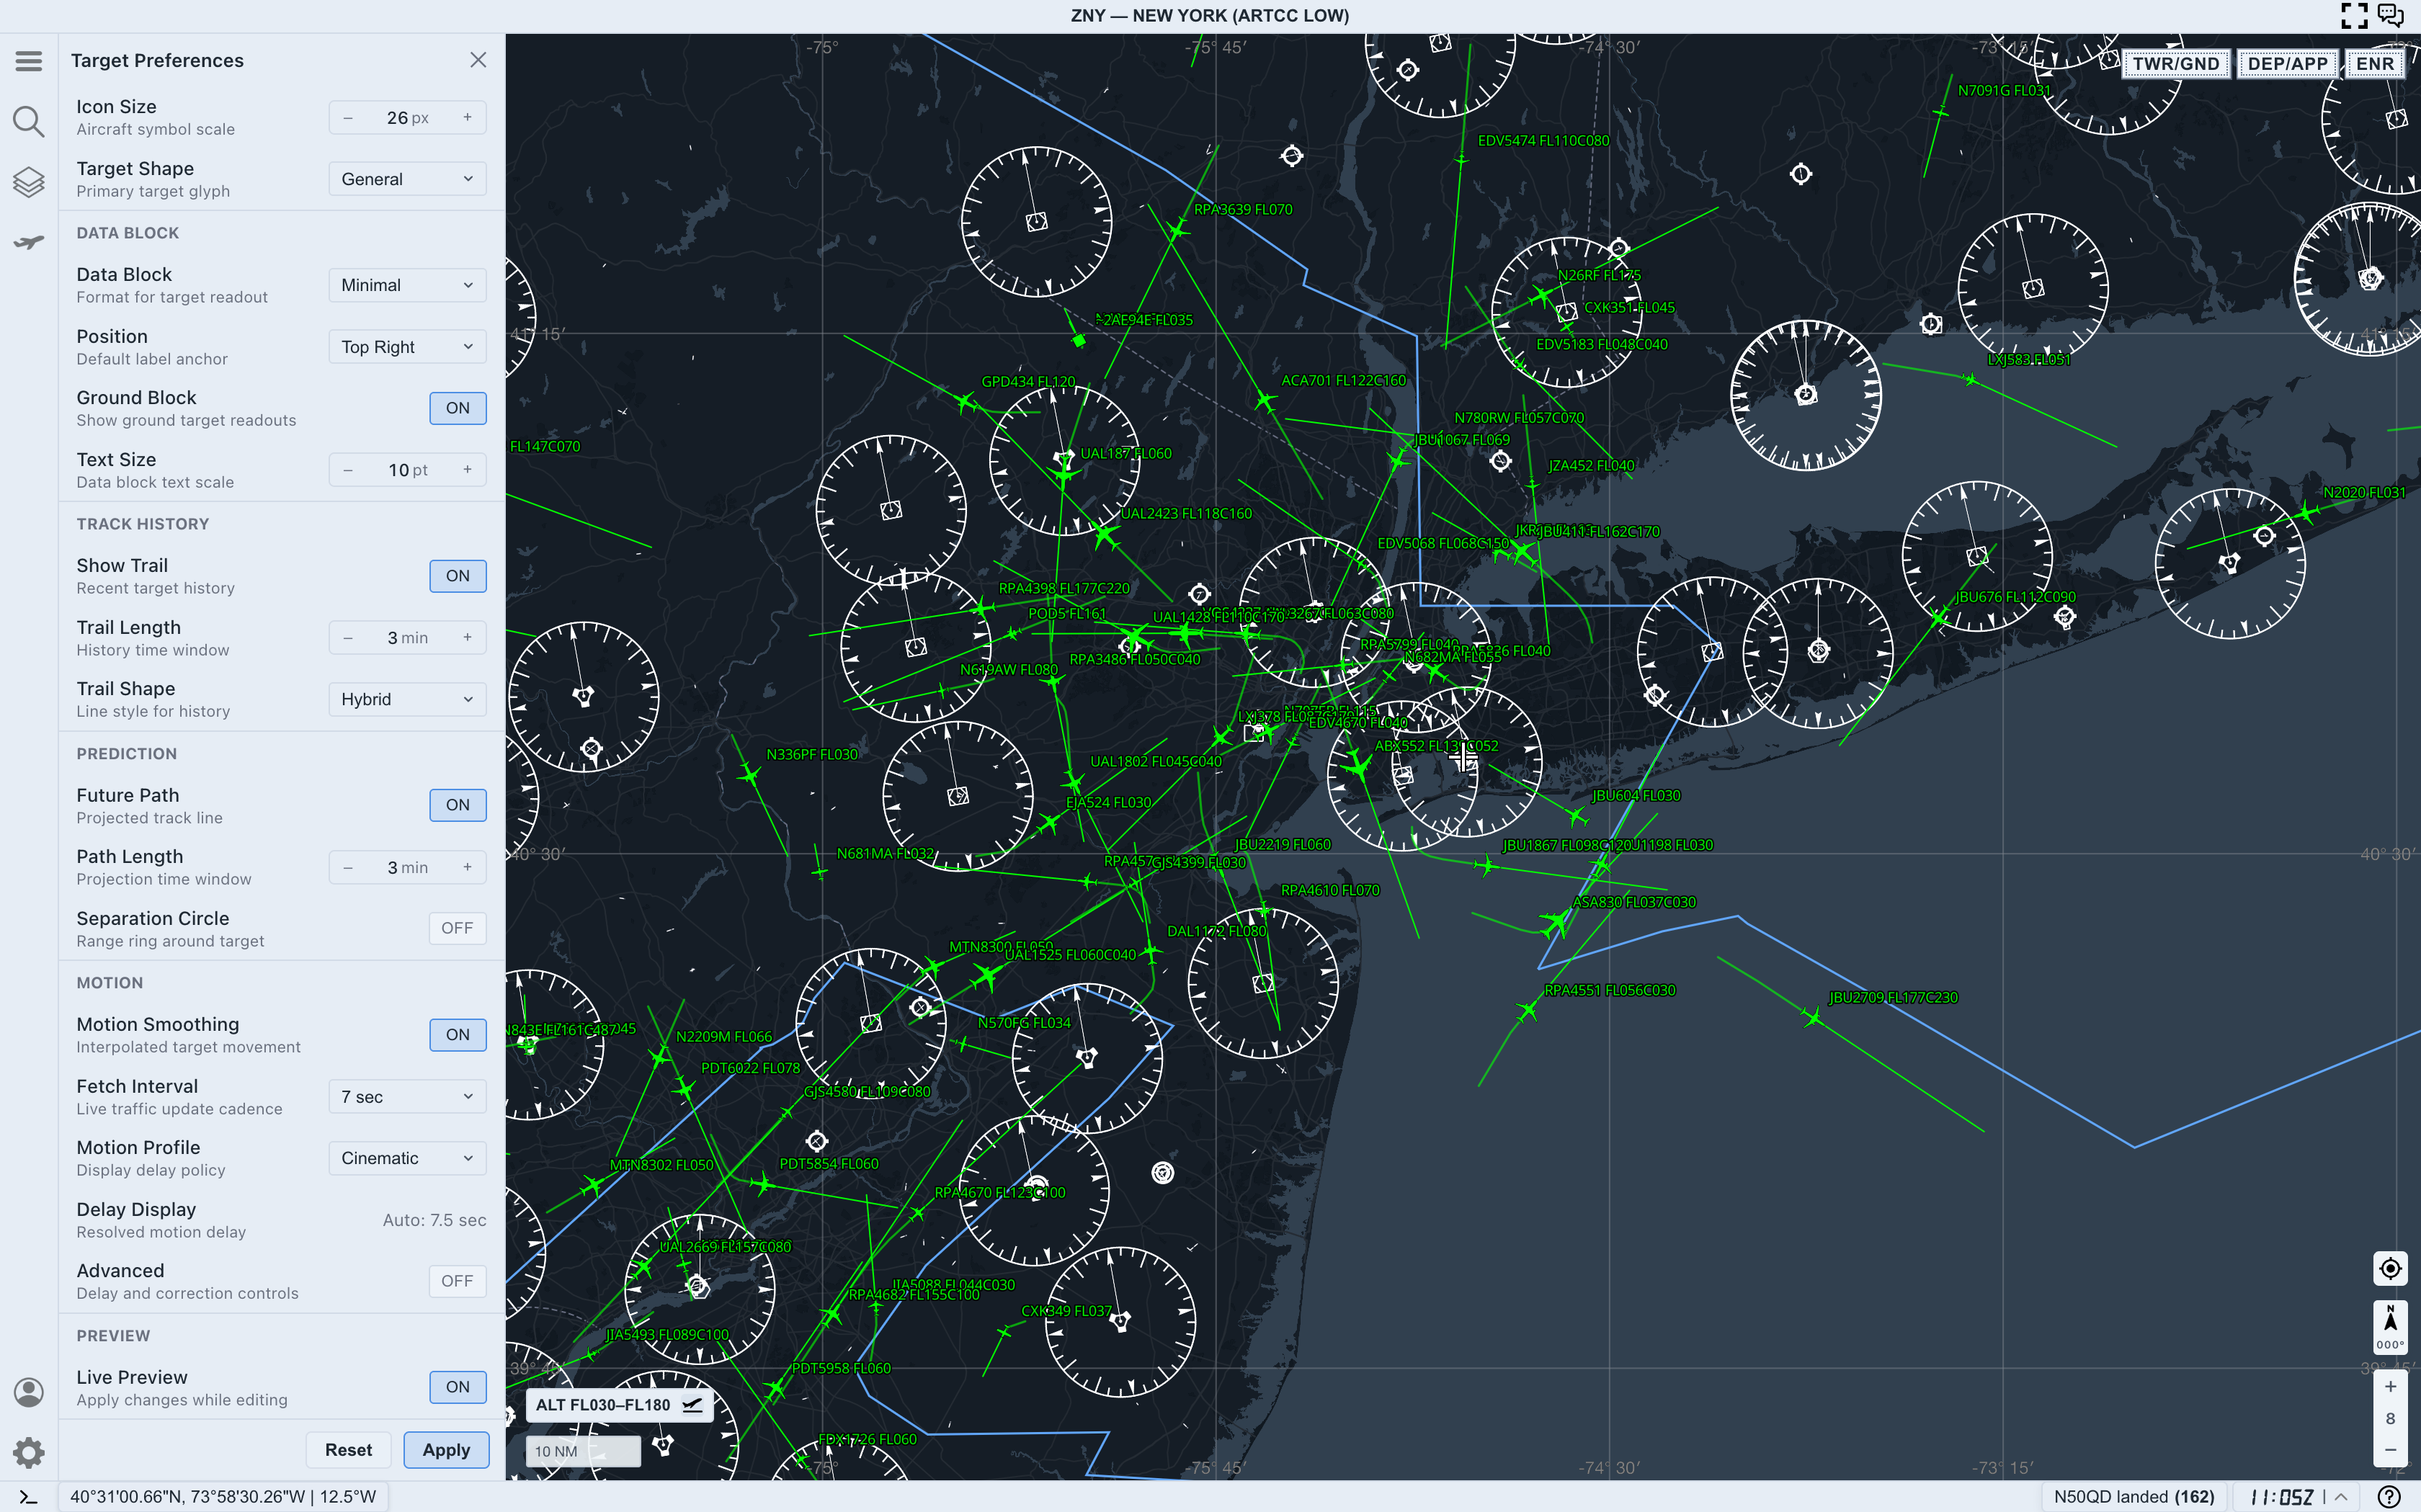This screenshot has height=1512, width=2421.
Task: Toggle Future Path switch
Action: (x=458, y=805)
